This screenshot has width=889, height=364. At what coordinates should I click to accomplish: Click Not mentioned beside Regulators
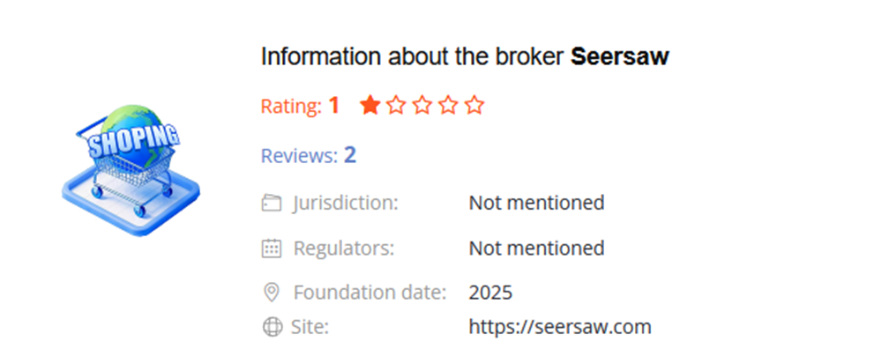[x=536, y=248]
